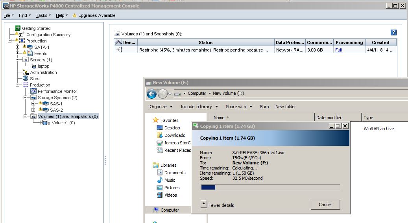The image size is (408, 223).
Task: Open the File menu
Action: point(9,15)
